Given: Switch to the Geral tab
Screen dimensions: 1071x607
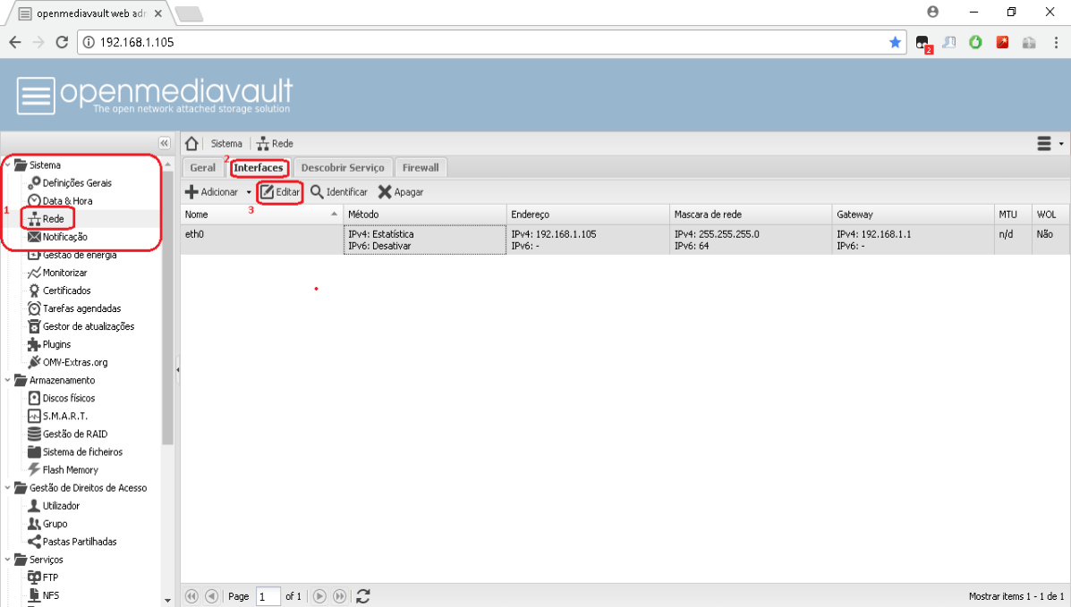Looking at the screenshot, I should (202, 168).
